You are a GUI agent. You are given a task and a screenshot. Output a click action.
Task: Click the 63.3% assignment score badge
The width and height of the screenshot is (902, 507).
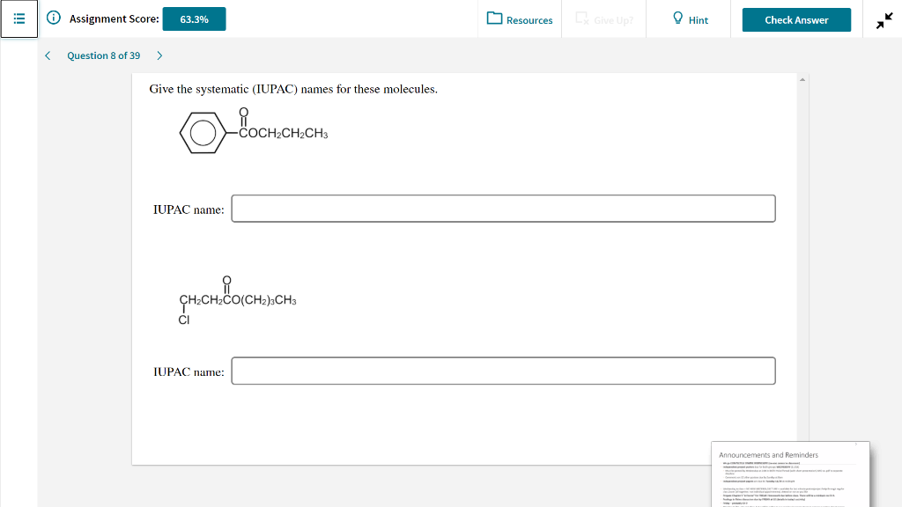click(x=194, y=18)
